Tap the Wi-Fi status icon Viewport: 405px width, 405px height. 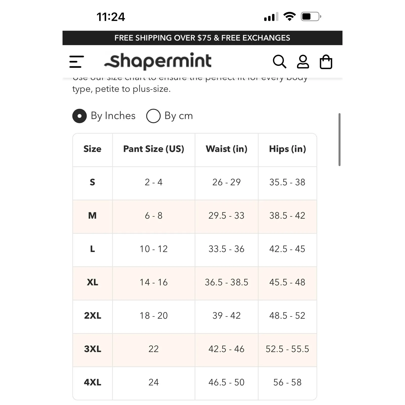(290, 16)
